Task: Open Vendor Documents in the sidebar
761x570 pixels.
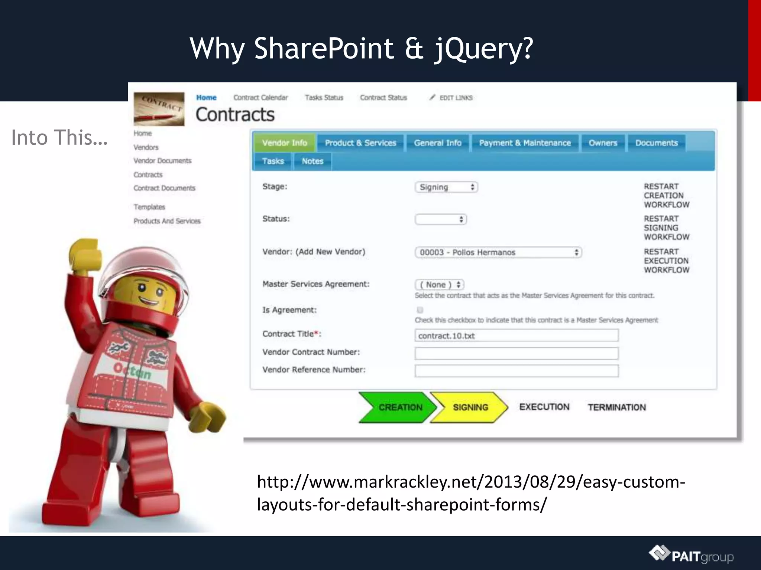Action: (162, 161)
